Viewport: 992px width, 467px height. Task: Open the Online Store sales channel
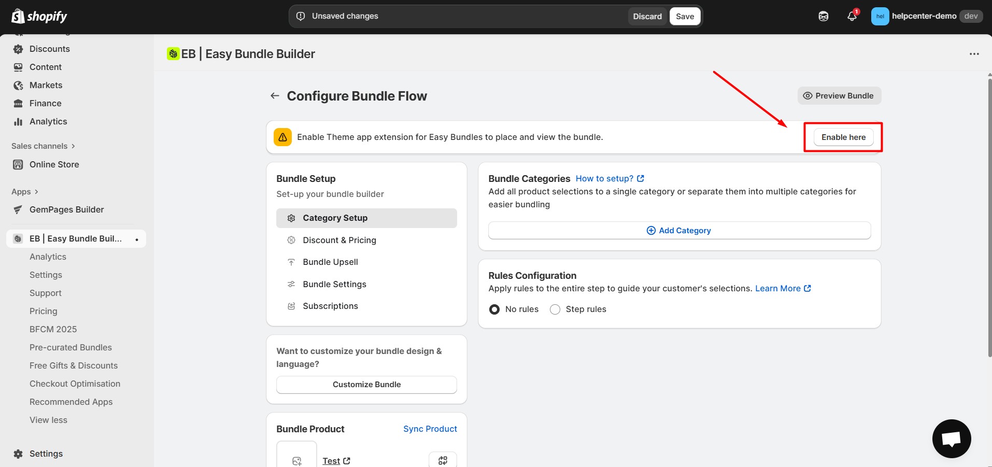(x=54, y=164)
